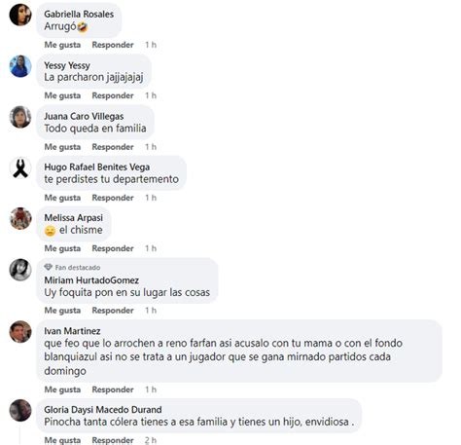Open Ivan Martinez's profile photo
This screenshot has width=461, height=445.
[20, 332]
